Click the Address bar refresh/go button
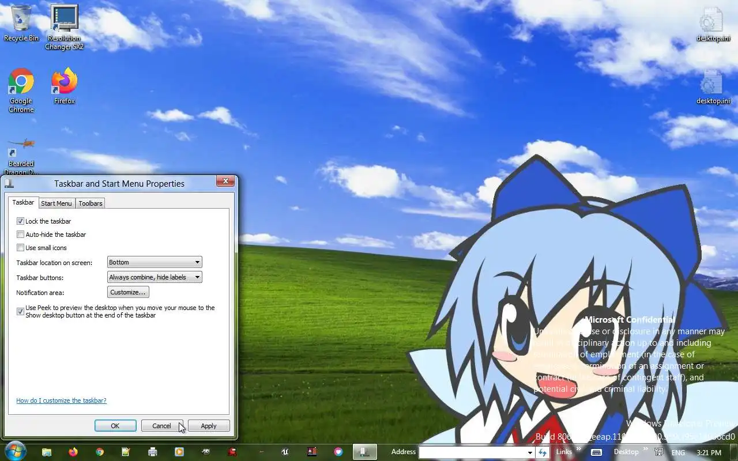 (x=542, y=452)
